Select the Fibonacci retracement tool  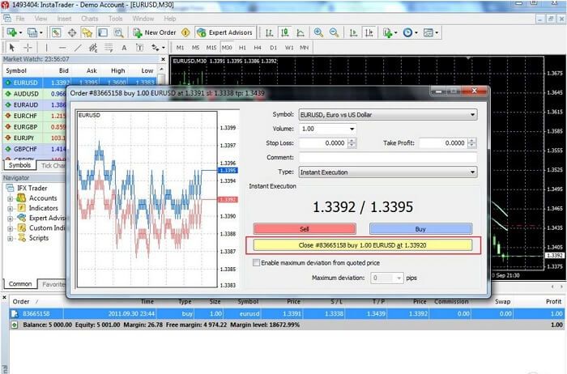coord(109,47)
